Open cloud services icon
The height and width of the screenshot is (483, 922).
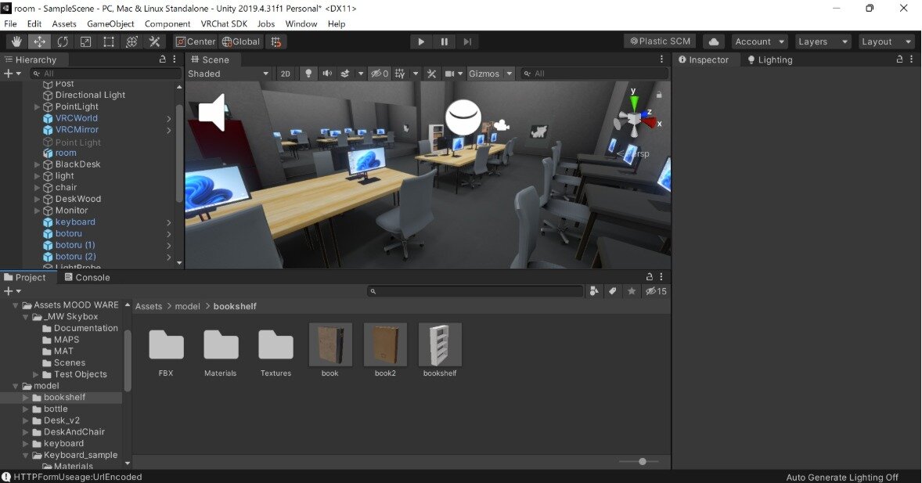(x=713, y=41)
